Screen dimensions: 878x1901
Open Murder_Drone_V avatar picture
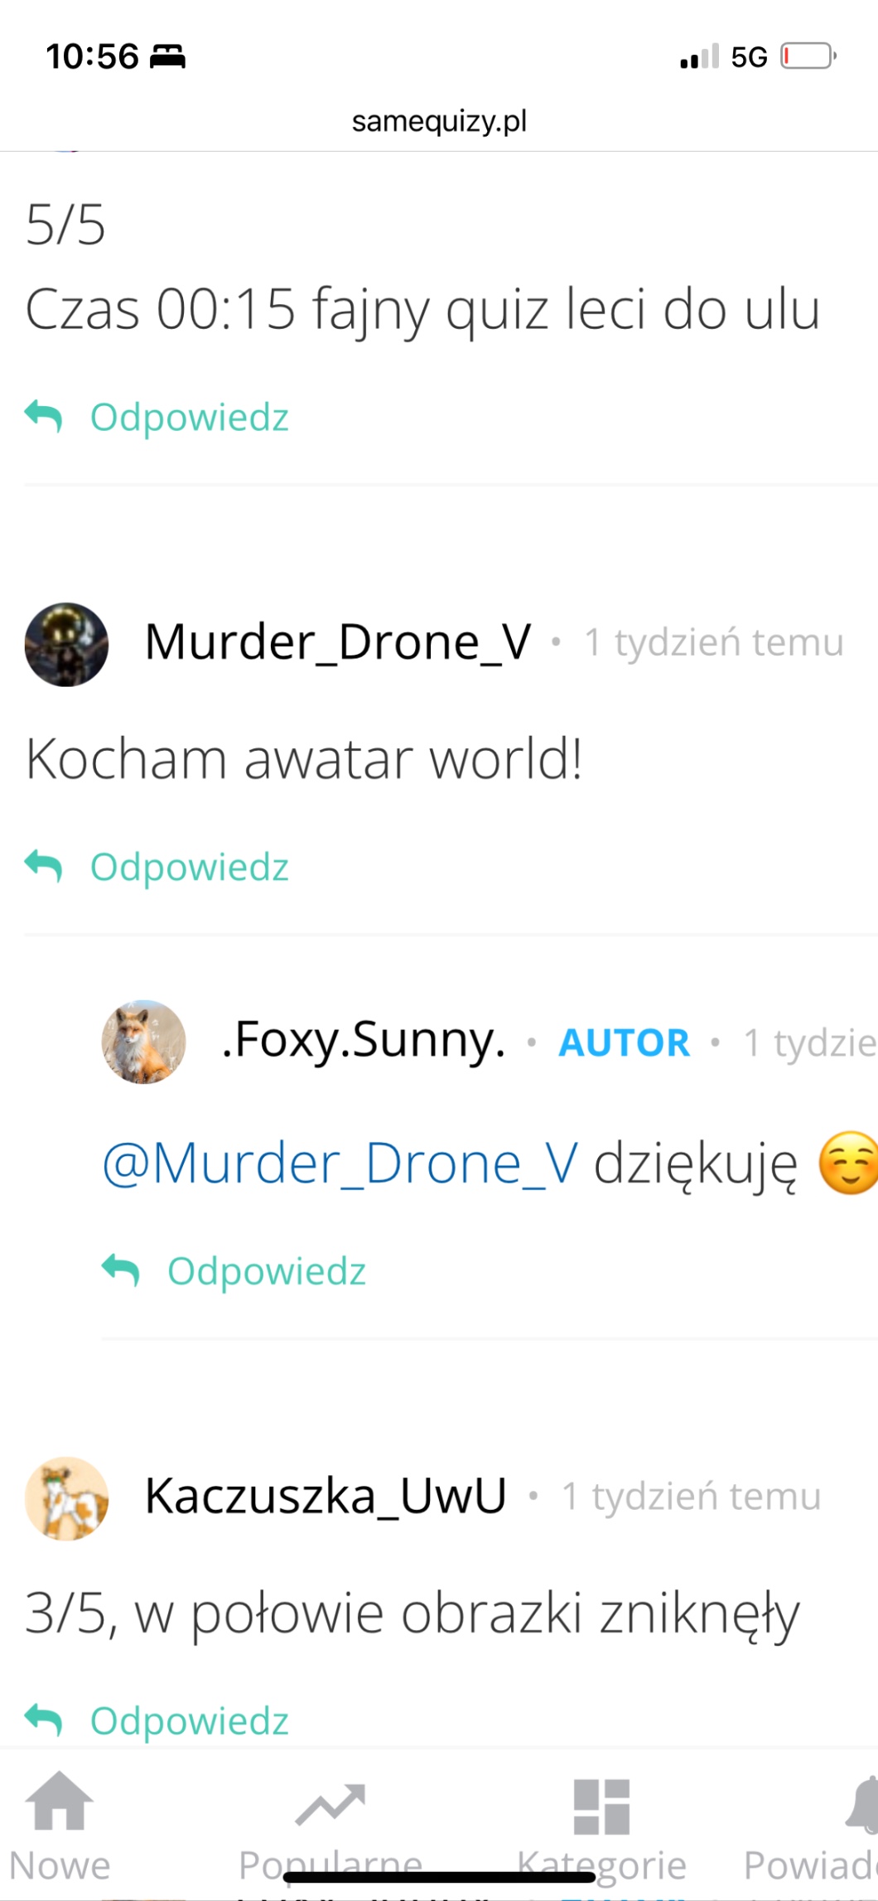pyautogui.click(x=66, y=644)
